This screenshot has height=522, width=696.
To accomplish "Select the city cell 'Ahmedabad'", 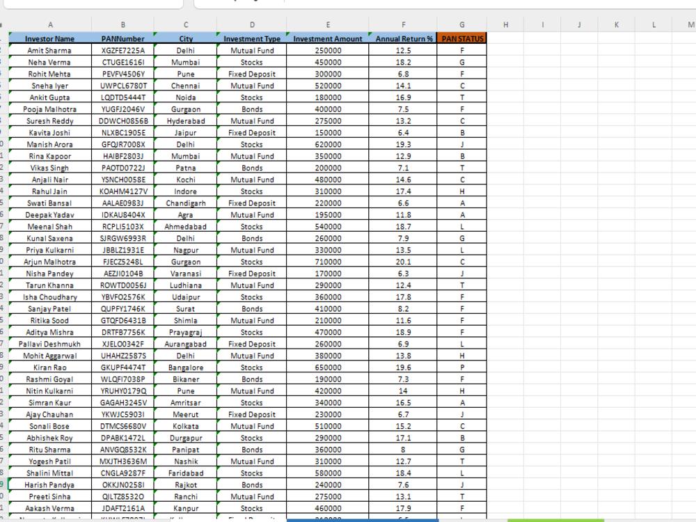I will [x=186, y=226].
